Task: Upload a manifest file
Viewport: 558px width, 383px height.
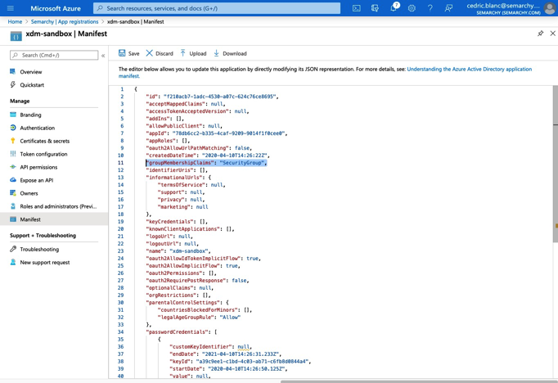Action: [193, 53]
